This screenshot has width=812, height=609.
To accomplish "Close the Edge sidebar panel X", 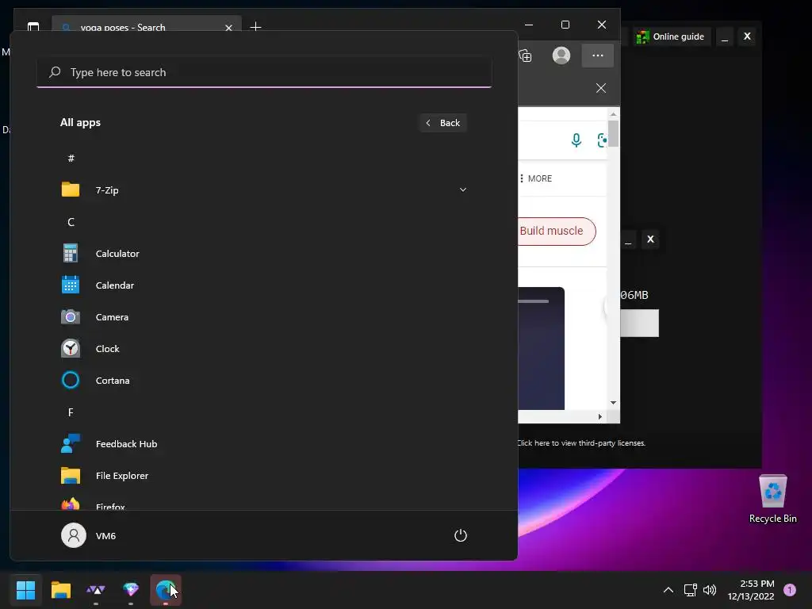I will pyautogui.click(x=601, y=88).
